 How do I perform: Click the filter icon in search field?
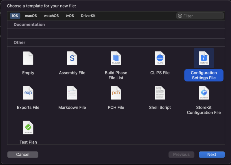point(180,16)
